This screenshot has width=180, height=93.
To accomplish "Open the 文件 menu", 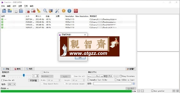I will (x=3, y=6).
